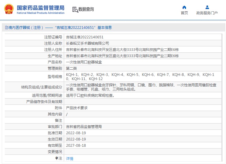This screenshot has height=164, width=226.
Task: Click attachment value 产品技术要求
Action: tap(77, 108)
